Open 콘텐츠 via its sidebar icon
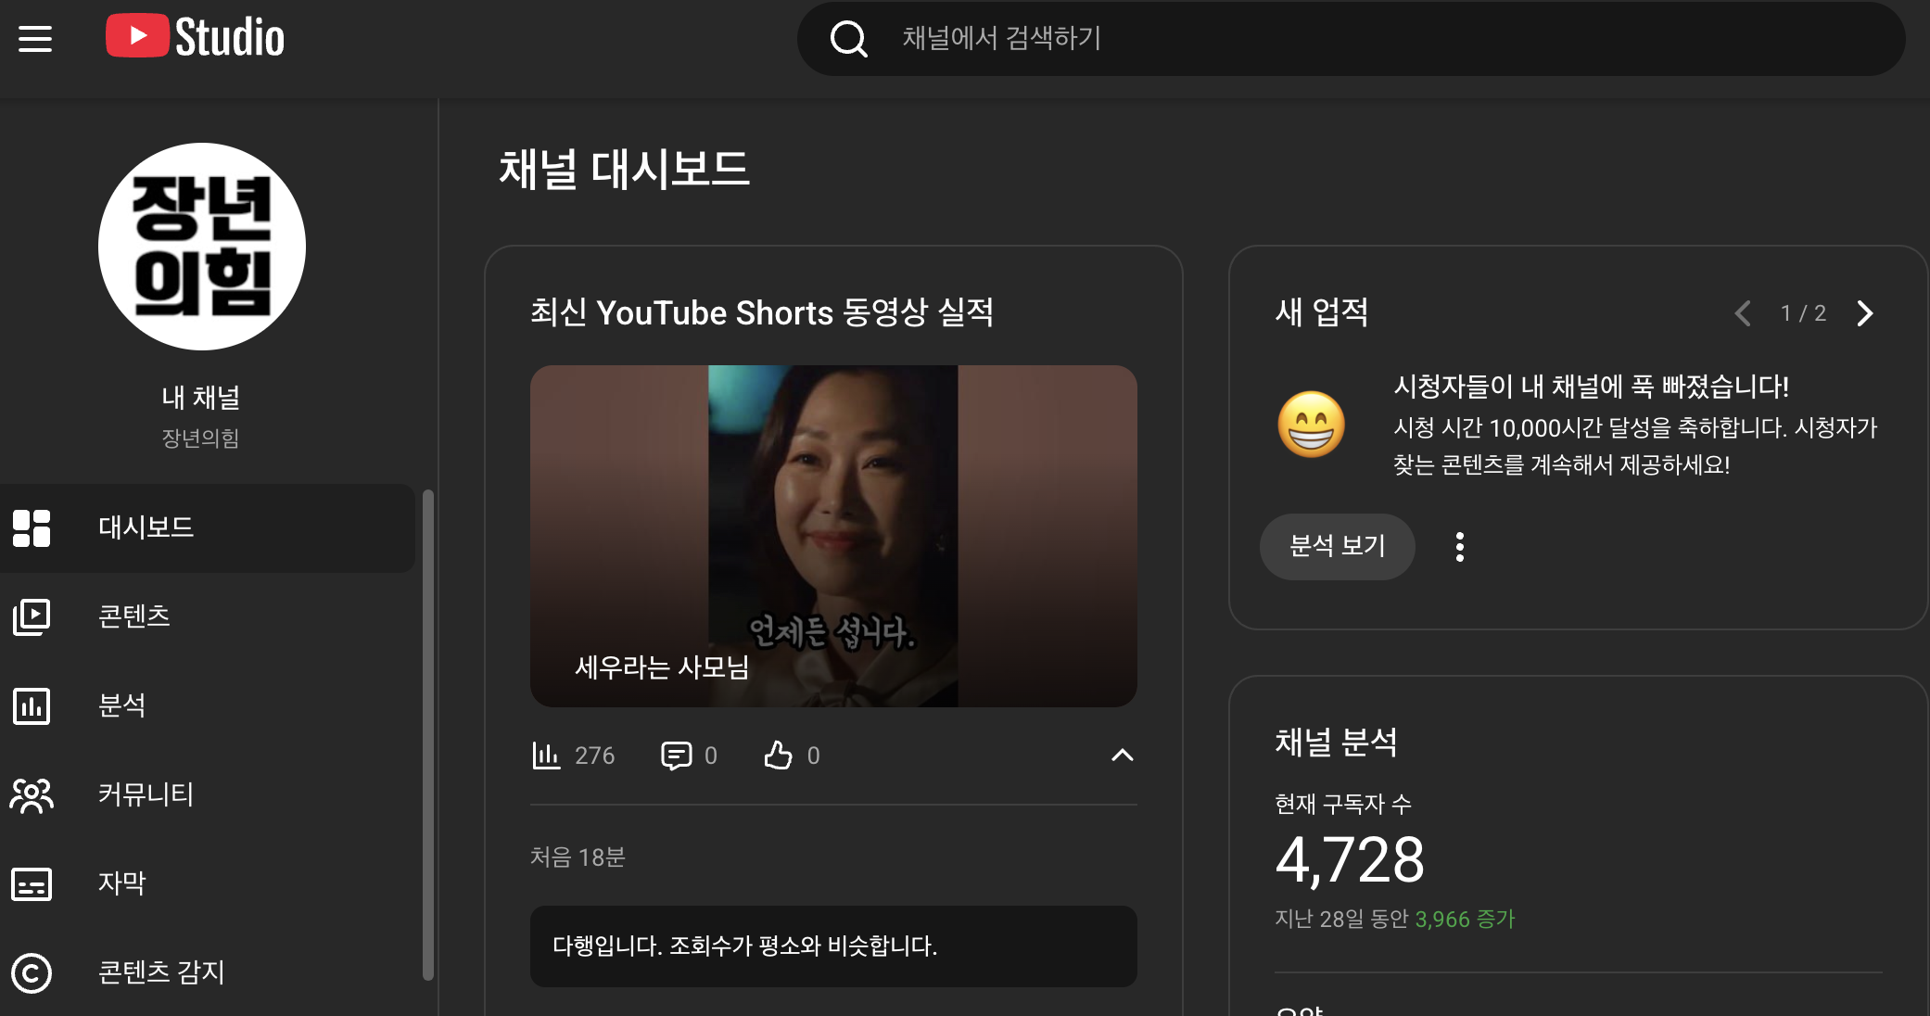 pyautogui.click(x=32, y=616)
